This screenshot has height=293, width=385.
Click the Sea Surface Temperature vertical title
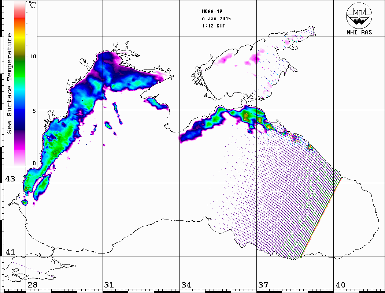pyautogui.click(x=10, y=83)
